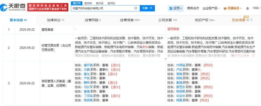Switch to the 公司发展 tab
The image size is (261, 106).
click(168, 20)
